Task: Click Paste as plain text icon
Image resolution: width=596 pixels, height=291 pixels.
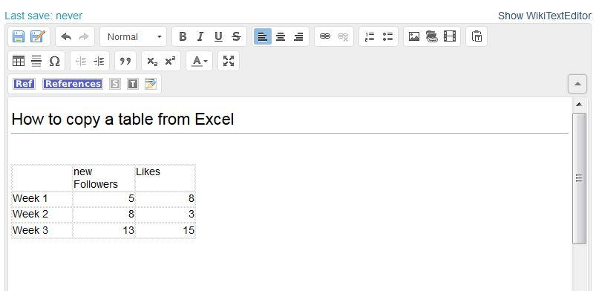Action: click(477, 36)
